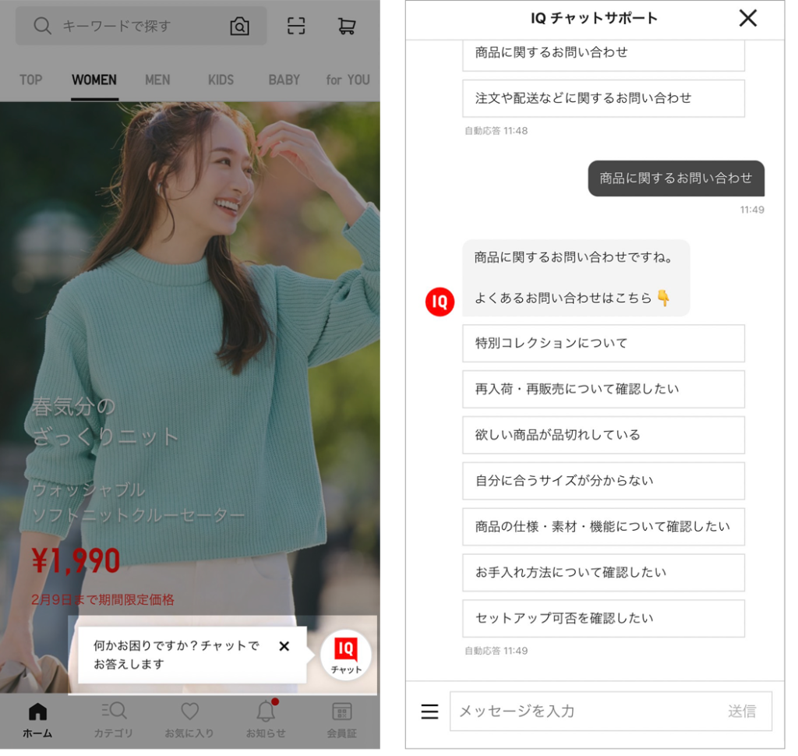Open the hamburger menu in chat

(429, 712)
